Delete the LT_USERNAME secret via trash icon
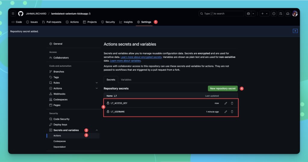This screenshot has height=162, width=308. point(232,112)
